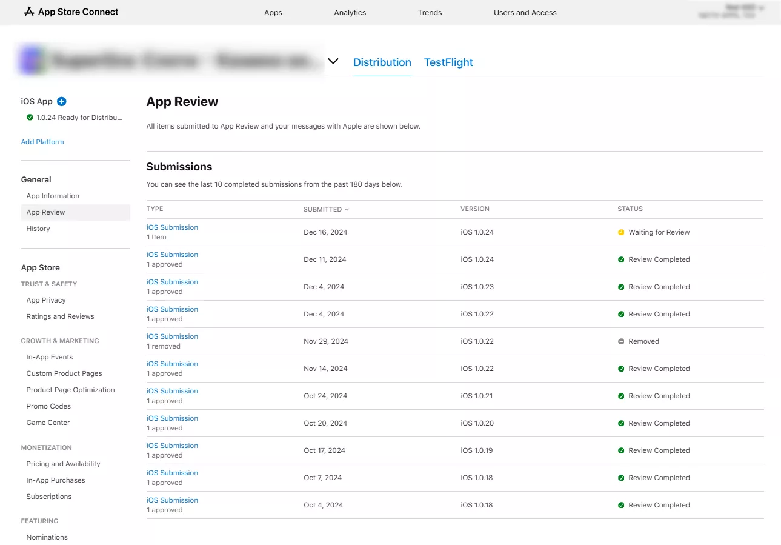Open In-App Purchases
This screenshot has height=545, width=781.
(x=56, y=480)
